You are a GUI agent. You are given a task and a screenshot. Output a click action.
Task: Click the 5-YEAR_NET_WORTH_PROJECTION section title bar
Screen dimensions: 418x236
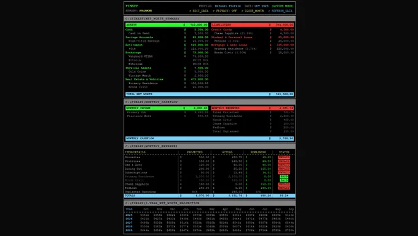pyautogui.click(x=210, y=203)
